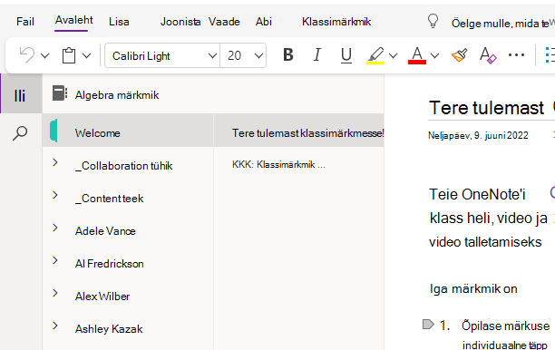Open the 'Tere tulemast klassimärkmesse!' page

(307, 133)
